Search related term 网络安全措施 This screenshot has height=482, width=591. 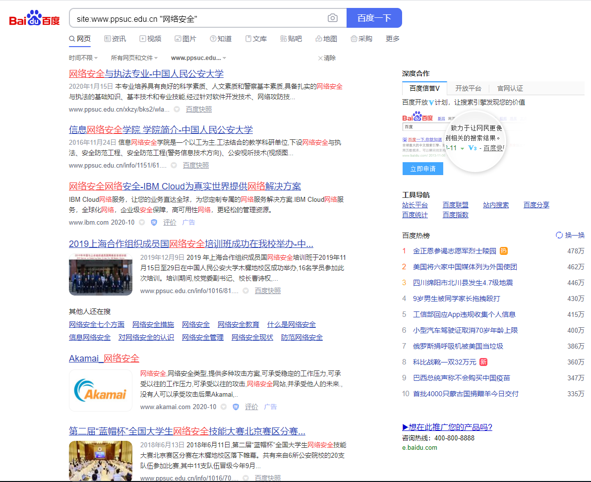tap(153, 324)
